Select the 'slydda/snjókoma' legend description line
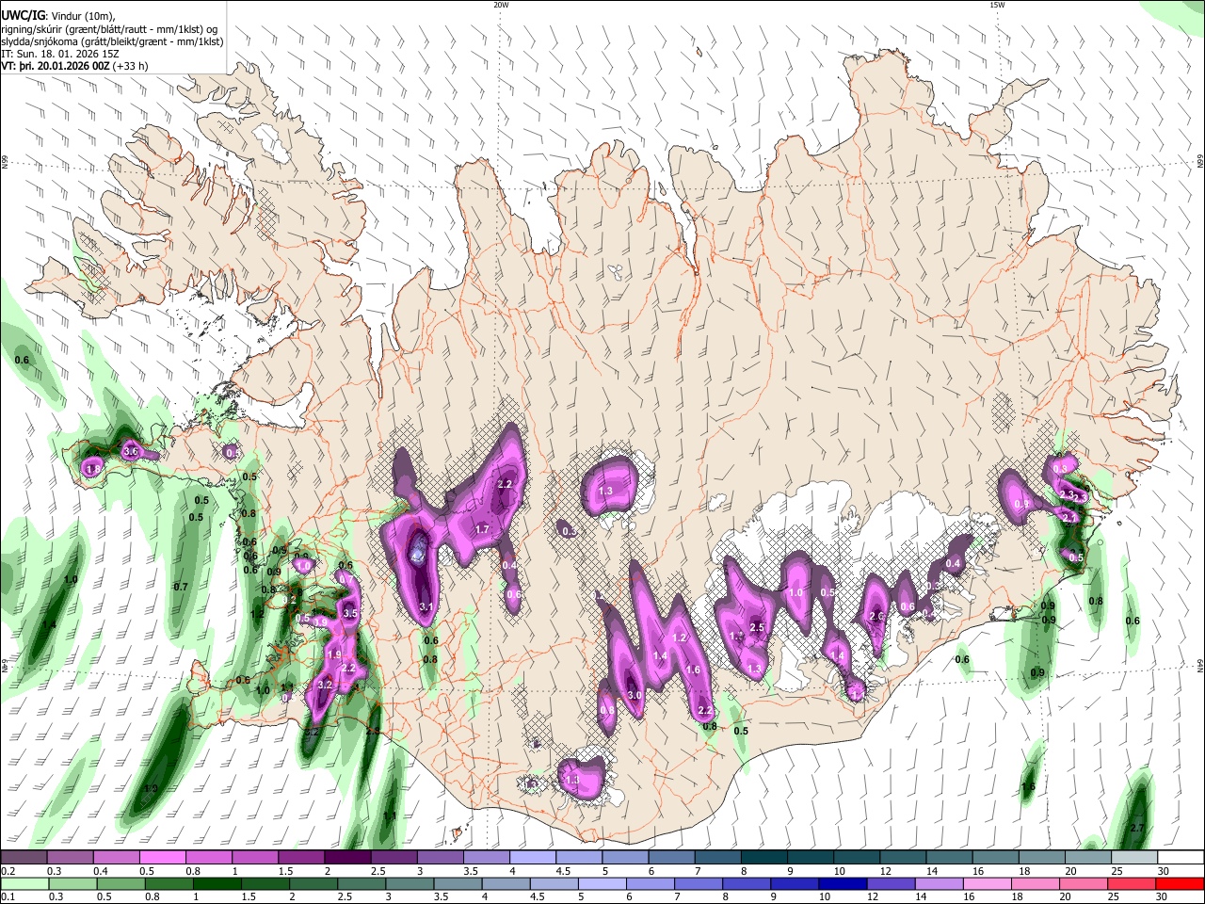The width and height of the screenshot is (1205, 904). pyautogui.click(x=112, y=41)
